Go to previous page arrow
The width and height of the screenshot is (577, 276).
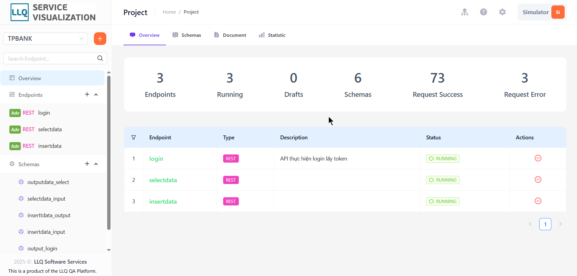[x=530, y=224]
